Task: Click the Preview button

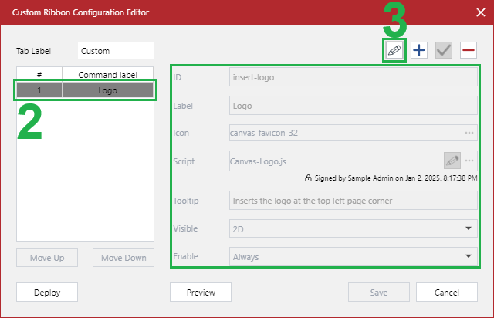Action: (200, 293)
